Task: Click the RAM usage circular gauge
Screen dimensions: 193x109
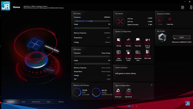Action: (77, 92)
